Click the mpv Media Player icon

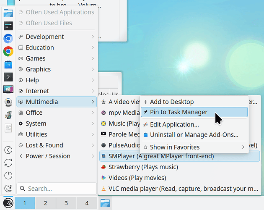104,113
